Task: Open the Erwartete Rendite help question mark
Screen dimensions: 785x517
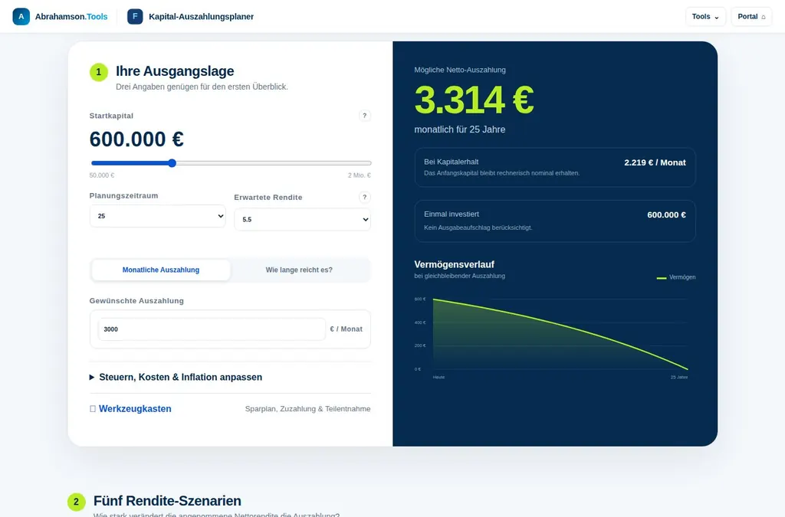Action: point(364,198)
